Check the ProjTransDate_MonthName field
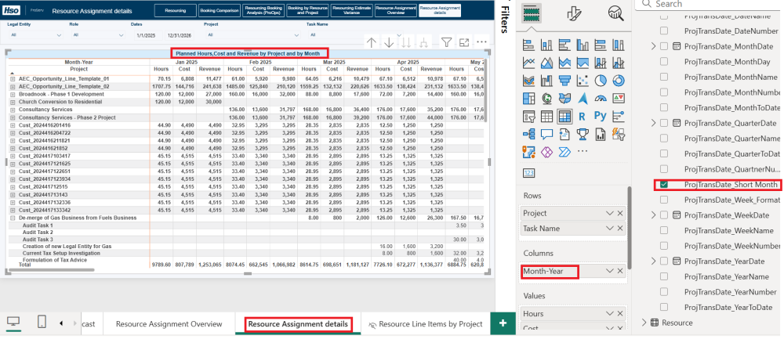The height and width of the screenshot is (339, 784). (664, 78)
